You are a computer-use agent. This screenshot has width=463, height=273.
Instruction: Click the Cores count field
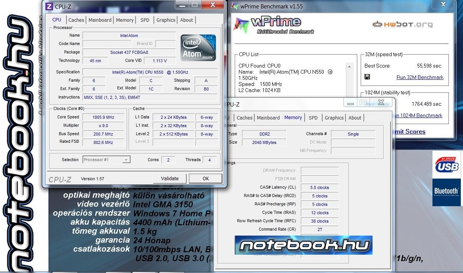click(168, 160)
